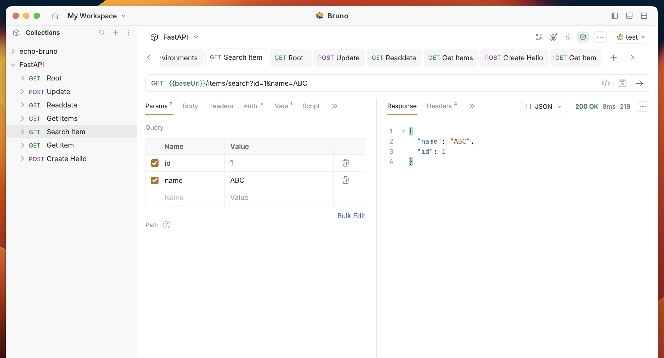Select Get Items in the sidebar

(62, 118)
